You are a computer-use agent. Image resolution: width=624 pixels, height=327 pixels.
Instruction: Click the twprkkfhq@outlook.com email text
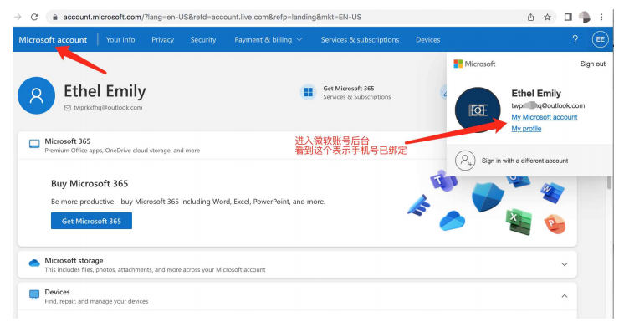(x=108, y=107)
